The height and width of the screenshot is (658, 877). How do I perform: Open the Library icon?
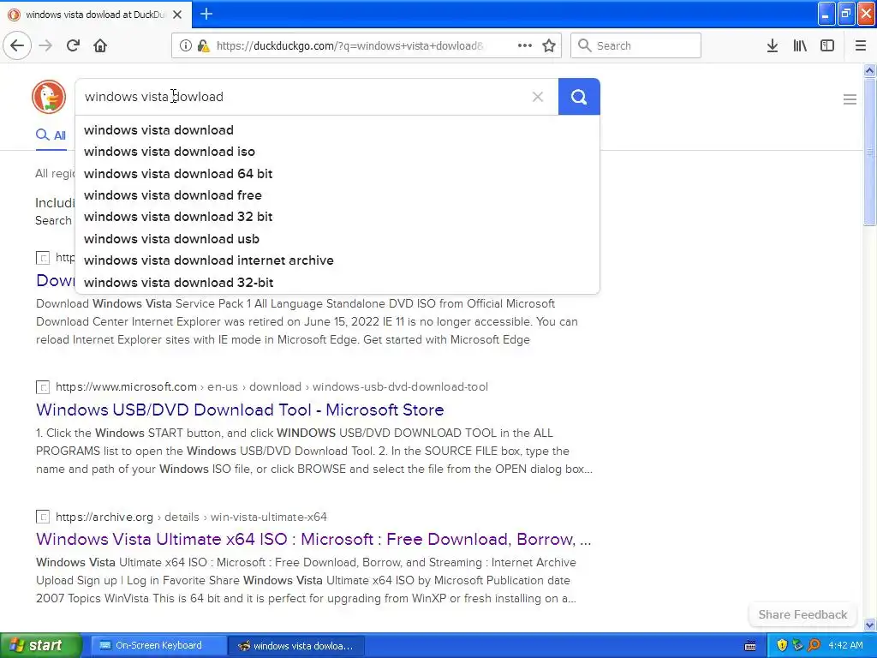click(x=800, y=45)
